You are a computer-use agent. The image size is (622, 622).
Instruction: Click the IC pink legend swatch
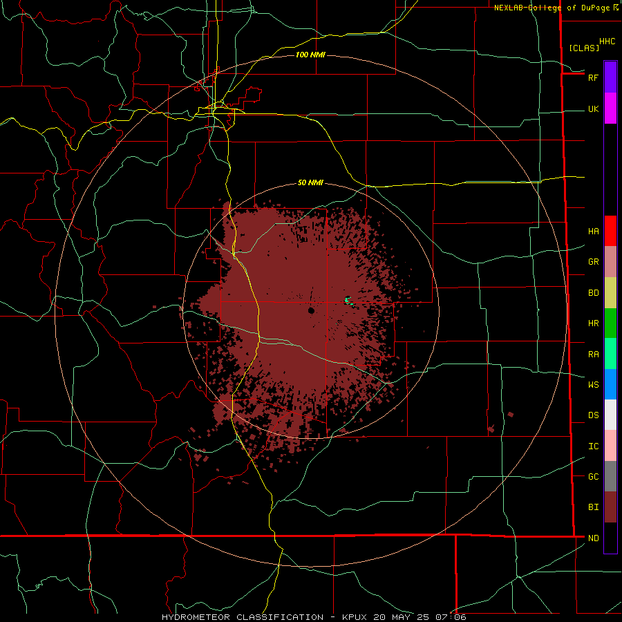coord(610,446)
